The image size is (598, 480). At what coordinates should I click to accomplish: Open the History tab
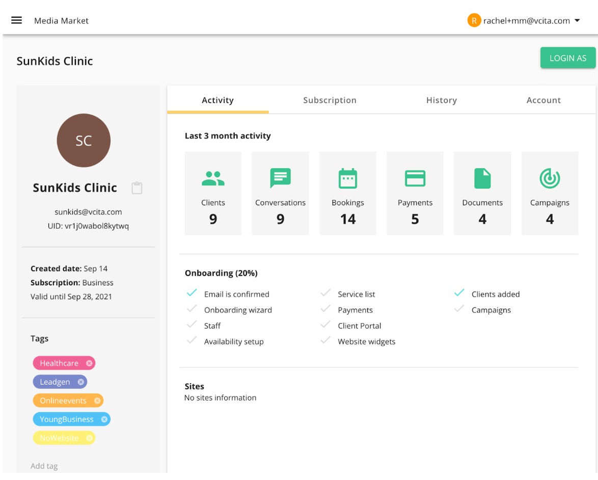pos(441,100)
